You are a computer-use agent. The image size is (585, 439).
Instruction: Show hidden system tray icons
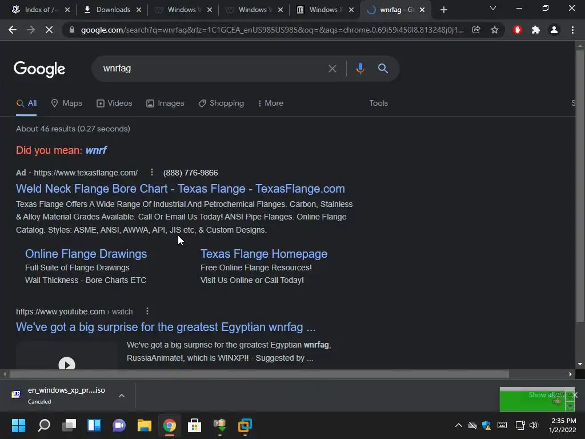click(459, 425)
